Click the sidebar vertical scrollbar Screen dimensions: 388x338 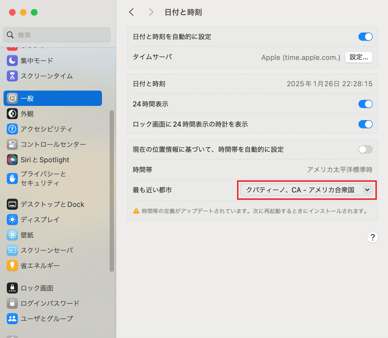112,191
